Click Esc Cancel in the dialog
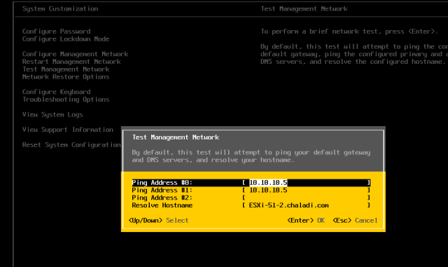Image resolution: width=448 pixels, height=267 pixels. click(x=355, y=220)
